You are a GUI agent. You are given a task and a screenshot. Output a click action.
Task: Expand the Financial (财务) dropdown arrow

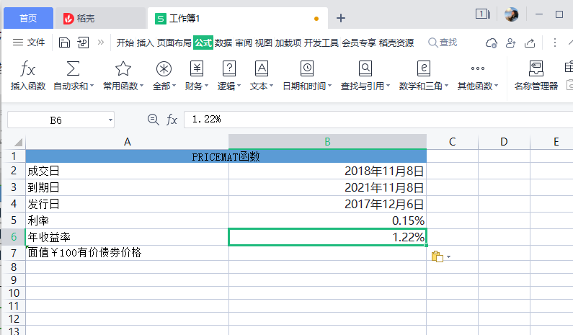tap(206, 86)
